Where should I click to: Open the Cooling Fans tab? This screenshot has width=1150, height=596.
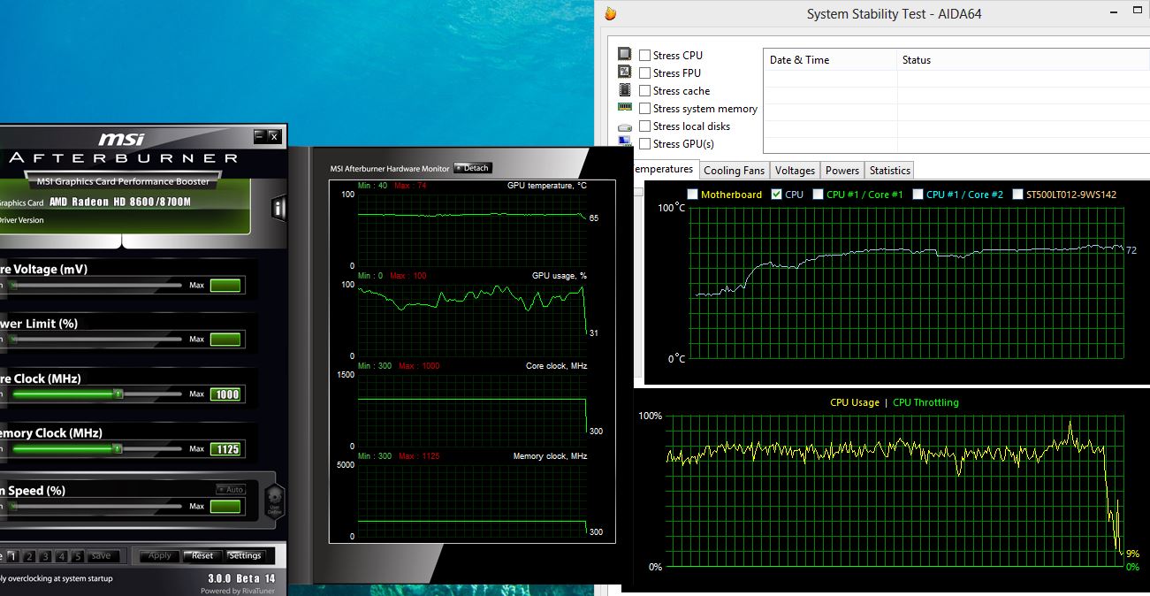click(734, 171)
